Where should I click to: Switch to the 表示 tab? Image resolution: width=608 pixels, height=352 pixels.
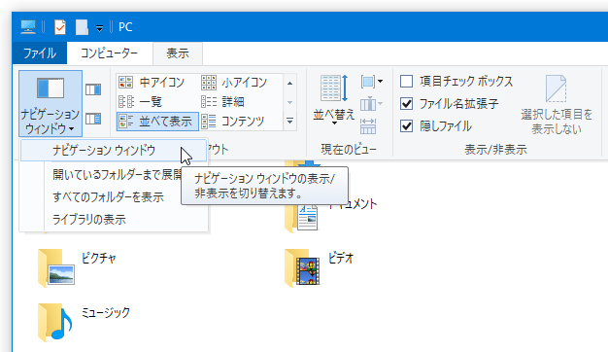click(178, 53)
